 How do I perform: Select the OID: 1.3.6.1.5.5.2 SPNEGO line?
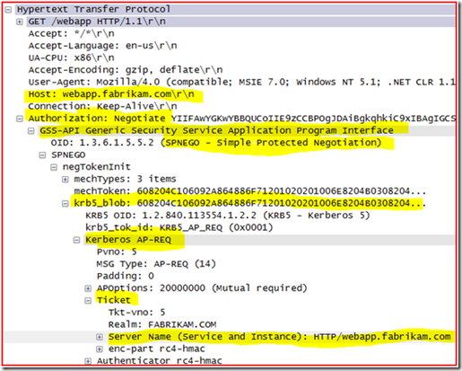[x=216, y=143]
